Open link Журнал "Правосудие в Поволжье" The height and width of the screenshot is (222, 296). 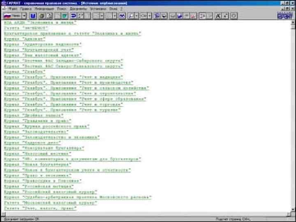point(43,181)
